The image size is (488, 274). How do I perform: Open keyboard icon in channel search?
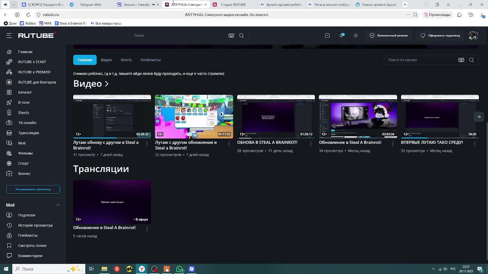point(461,60)
